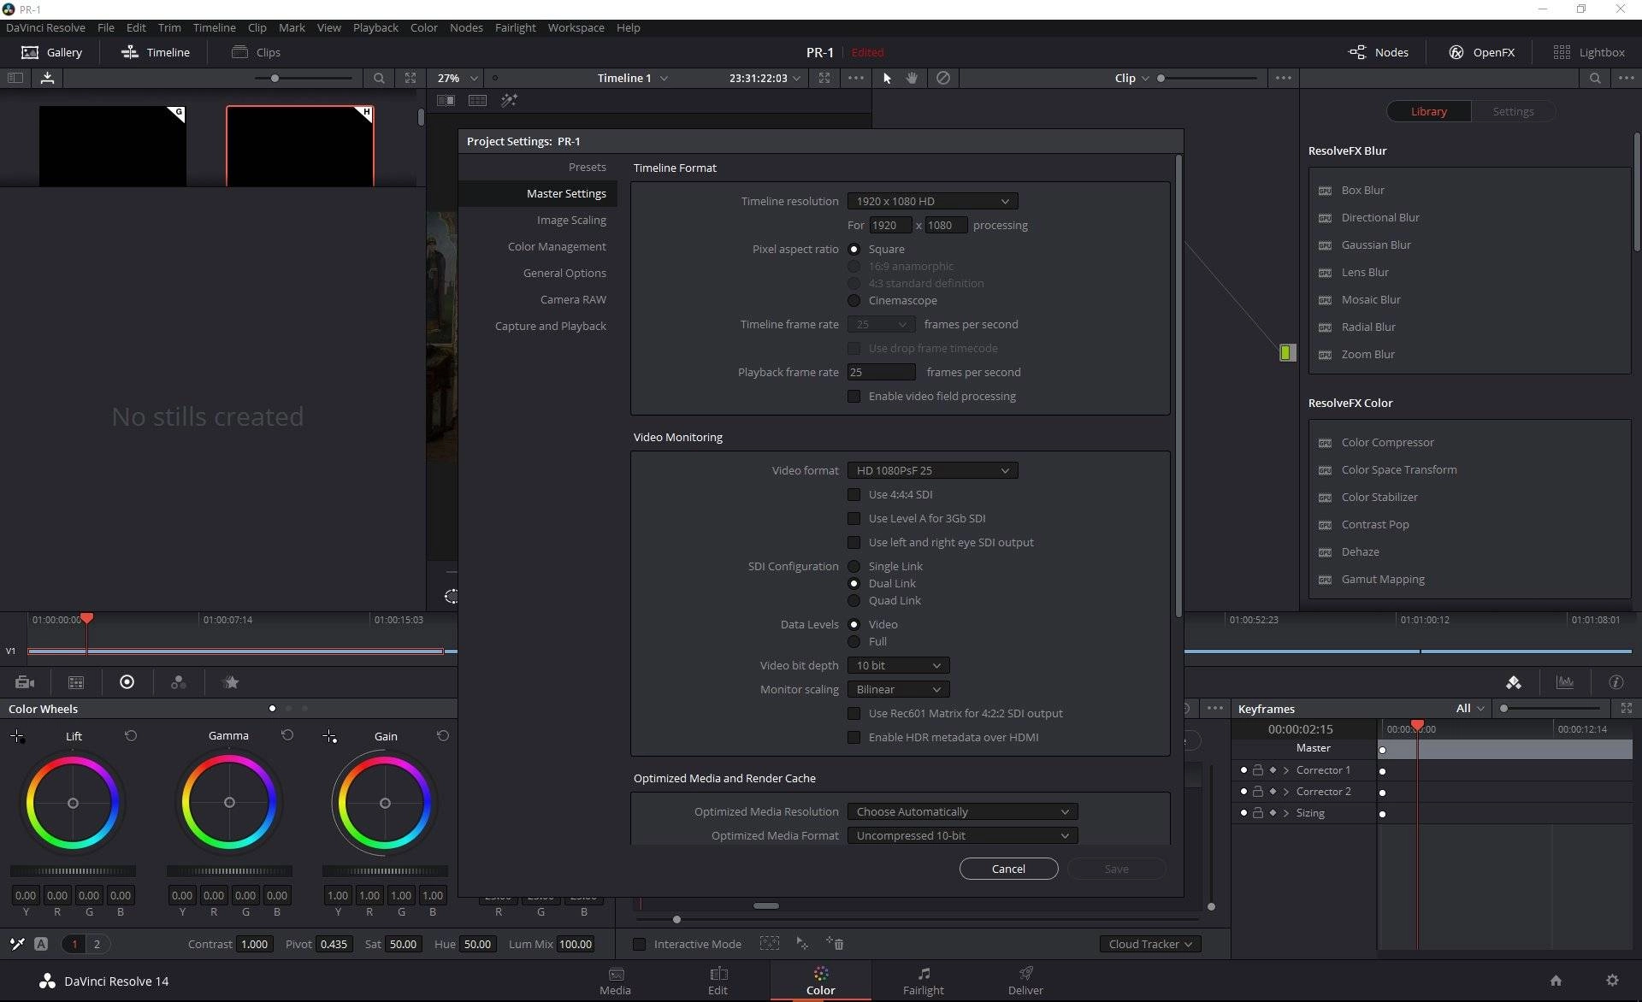
Task: Select the Cinemascope pixel aspect ratio
Action: [853, 300]
